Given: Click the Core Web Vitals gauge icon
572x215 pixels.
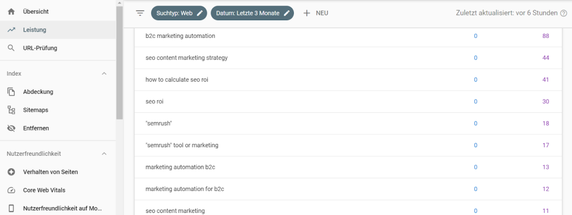Looking at the screenshot, I should 11,190.
